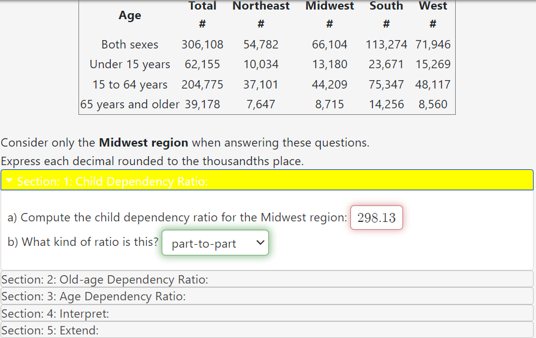Viewport: 536px width, 338px height.
Task: Select West value 8,560
Action: pyautogui.click(x=433, y=104)
